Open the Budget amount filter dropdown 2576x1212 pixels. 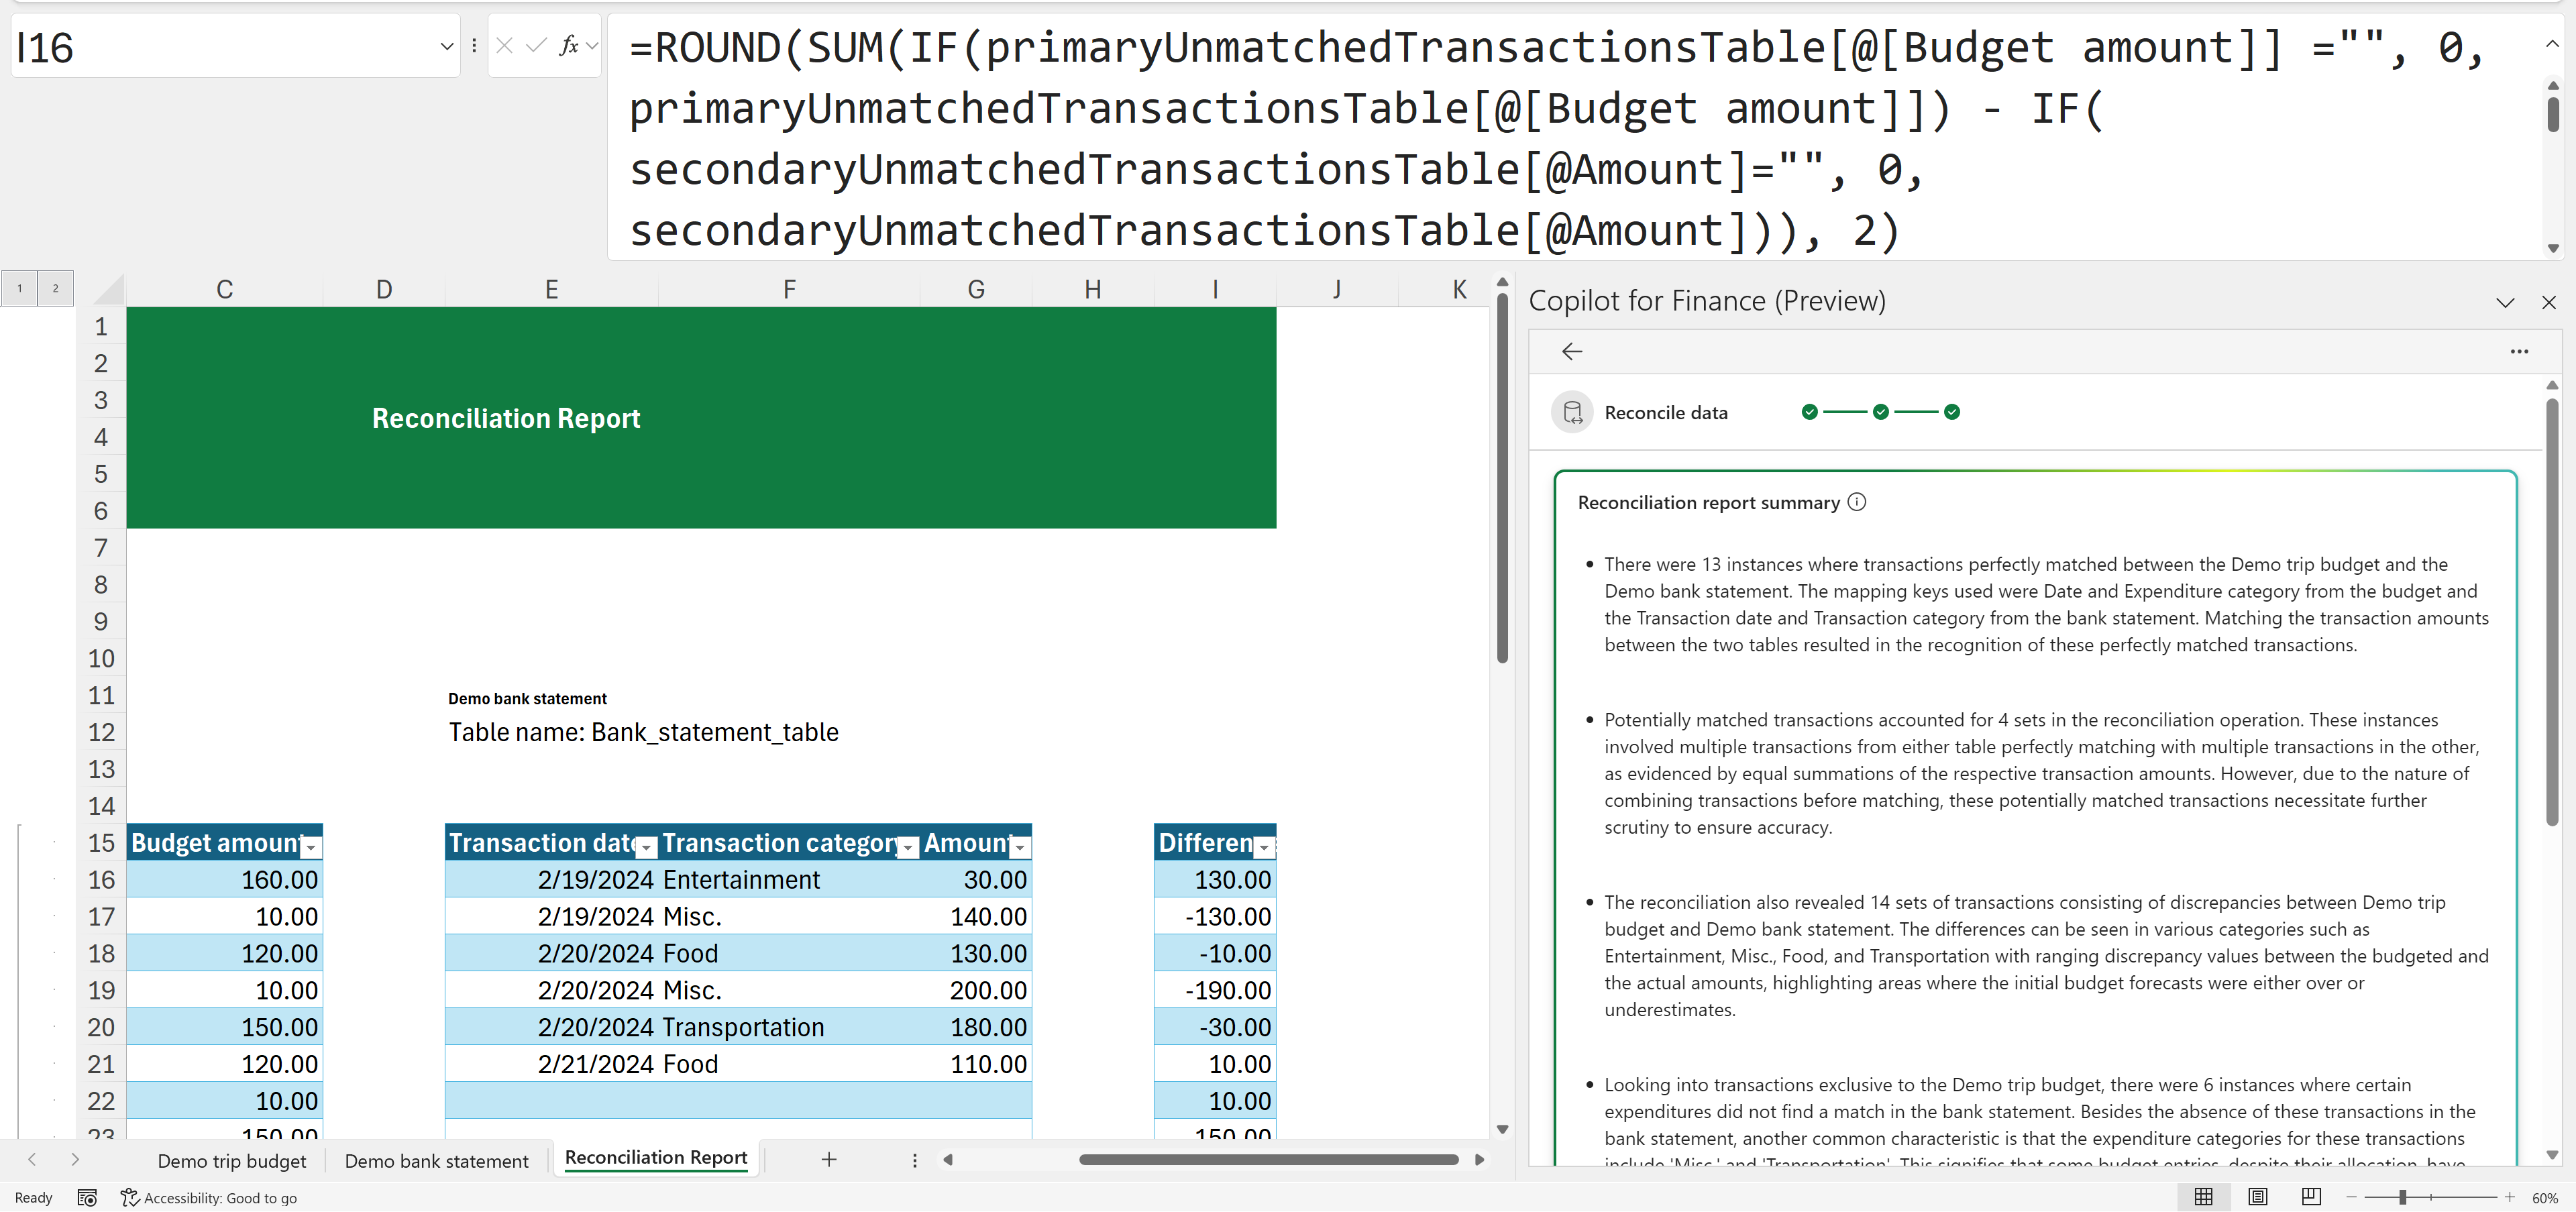[x=311, y=848]
